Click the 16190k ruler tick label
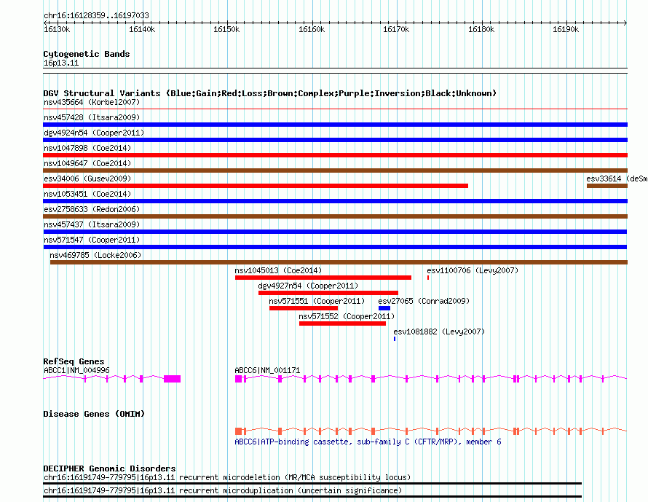Screen dimensions: 648x502 (x=566, y=29)
